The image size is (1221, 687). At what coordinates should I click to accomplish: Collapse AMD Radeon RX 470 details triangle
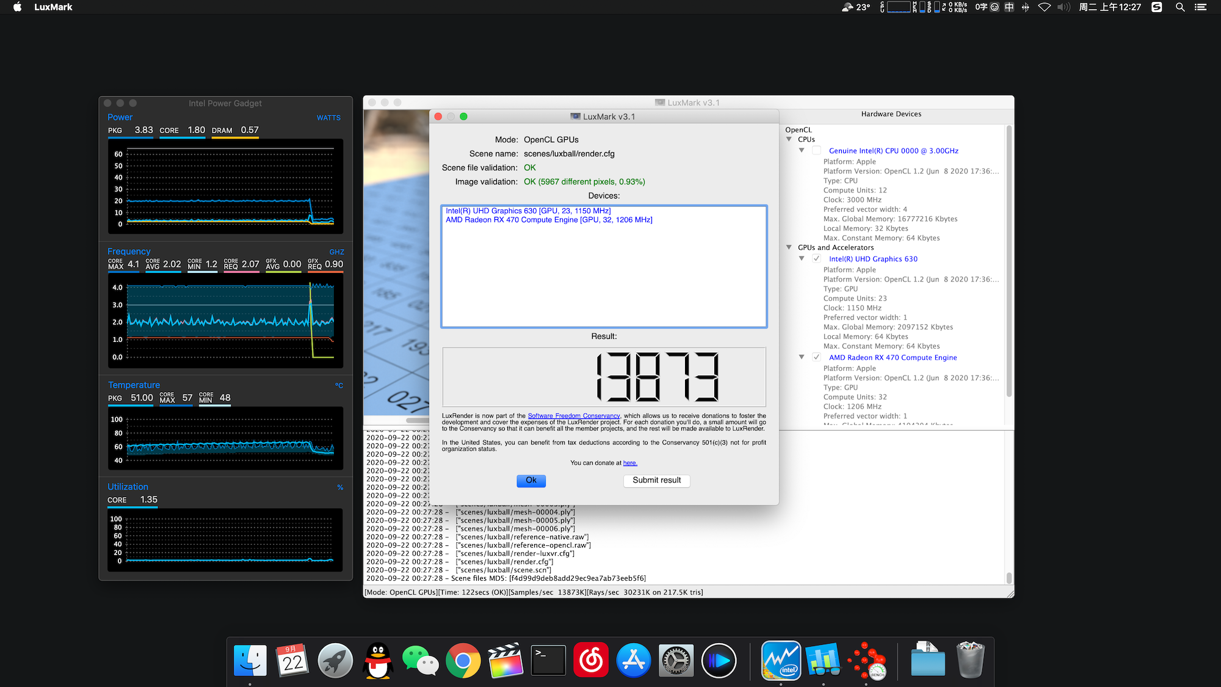[x=802, y=357]
